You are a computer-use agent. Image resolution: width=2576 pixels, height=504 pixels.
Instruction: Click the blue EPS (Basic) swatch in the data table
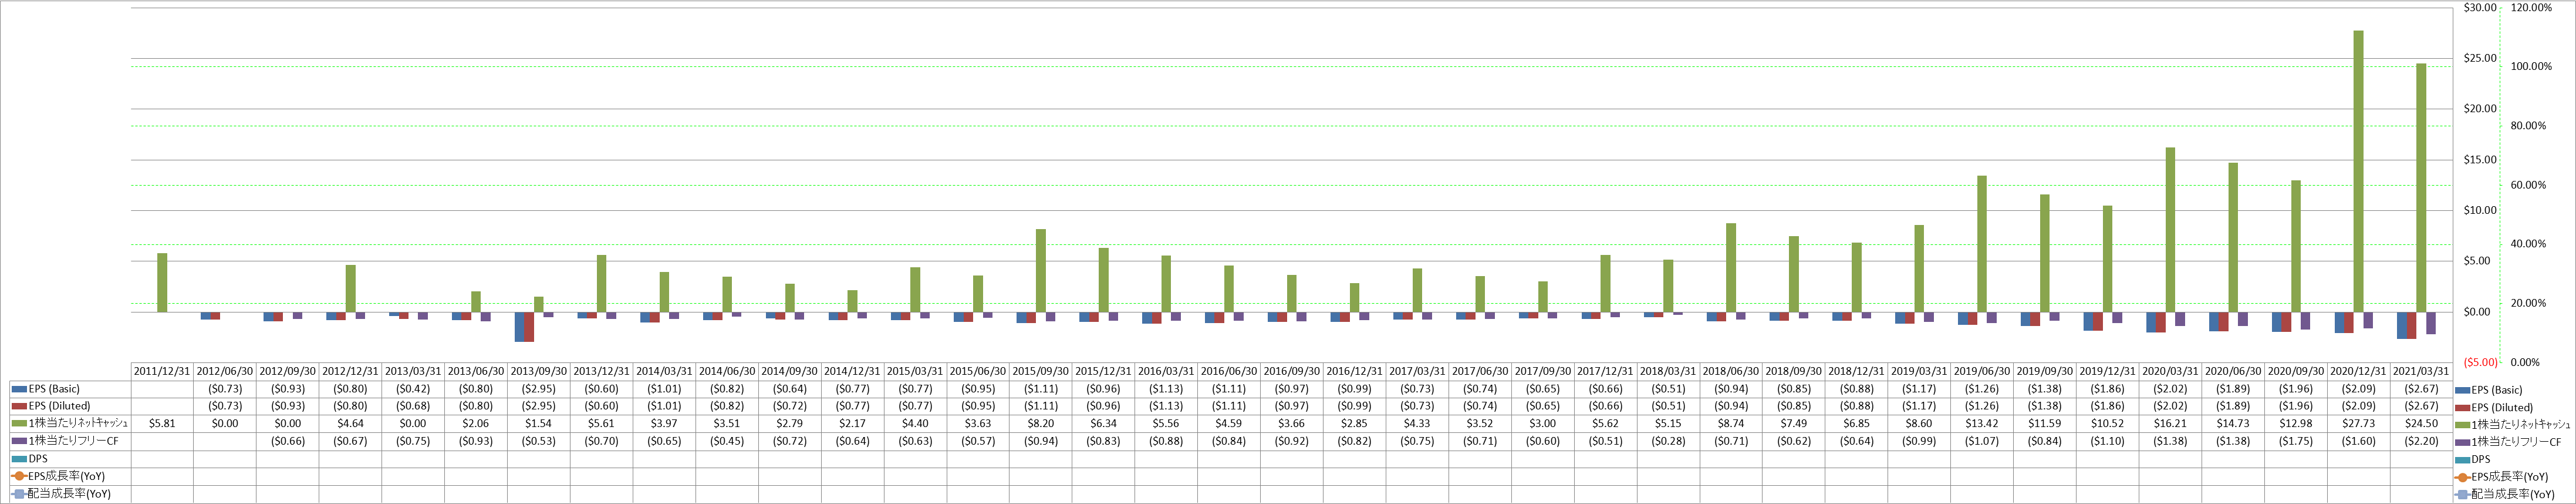pos(18,389)
